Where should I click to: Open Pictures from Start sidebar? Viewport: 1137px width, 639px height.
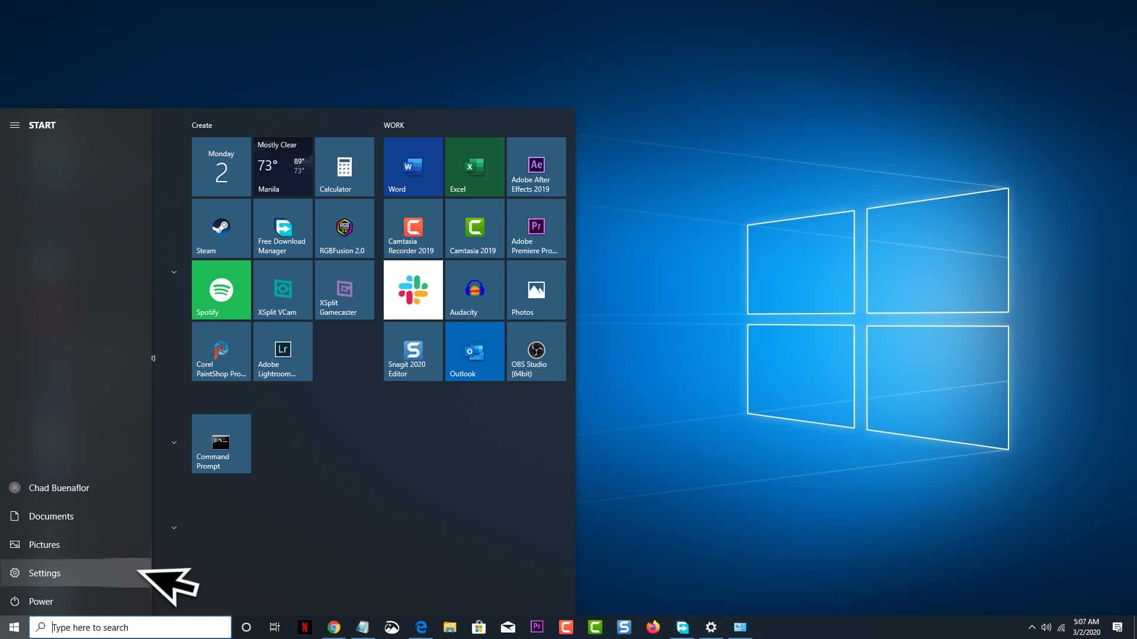coord(76,545)
